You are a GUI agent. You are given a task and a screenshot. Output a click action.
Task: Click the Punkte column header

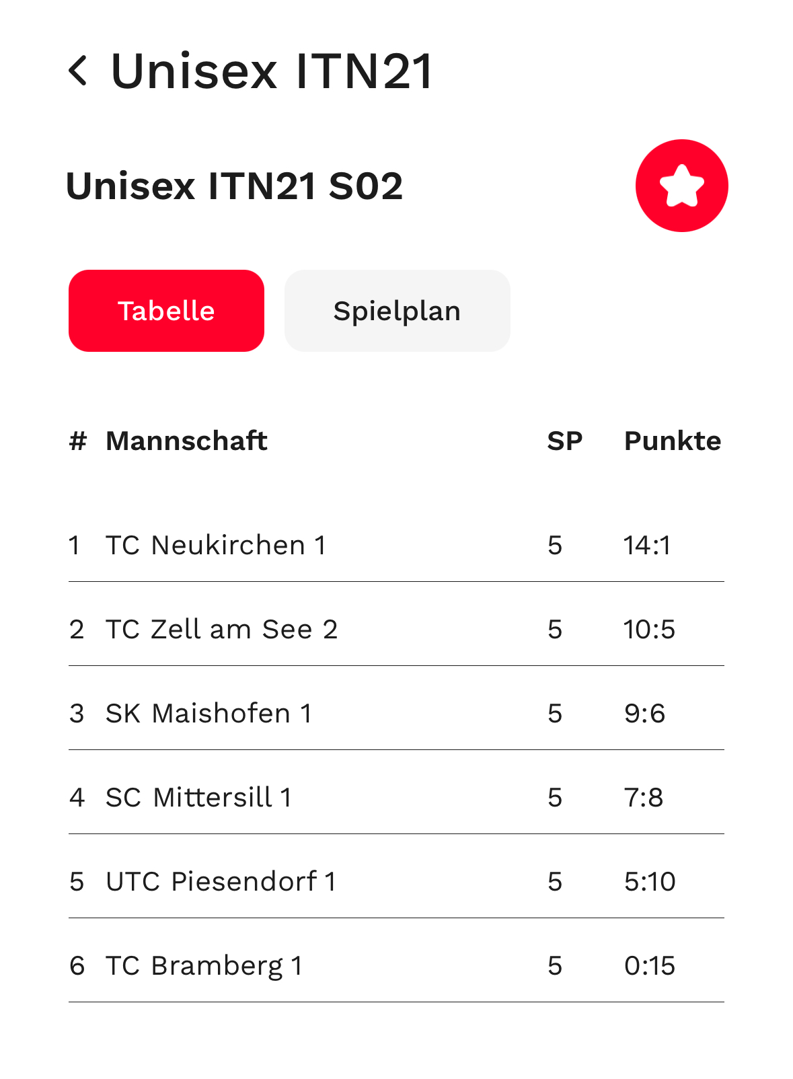(x=673, y=441)
